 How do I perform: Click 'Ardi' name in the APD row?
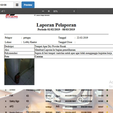(x=58, y=107)
